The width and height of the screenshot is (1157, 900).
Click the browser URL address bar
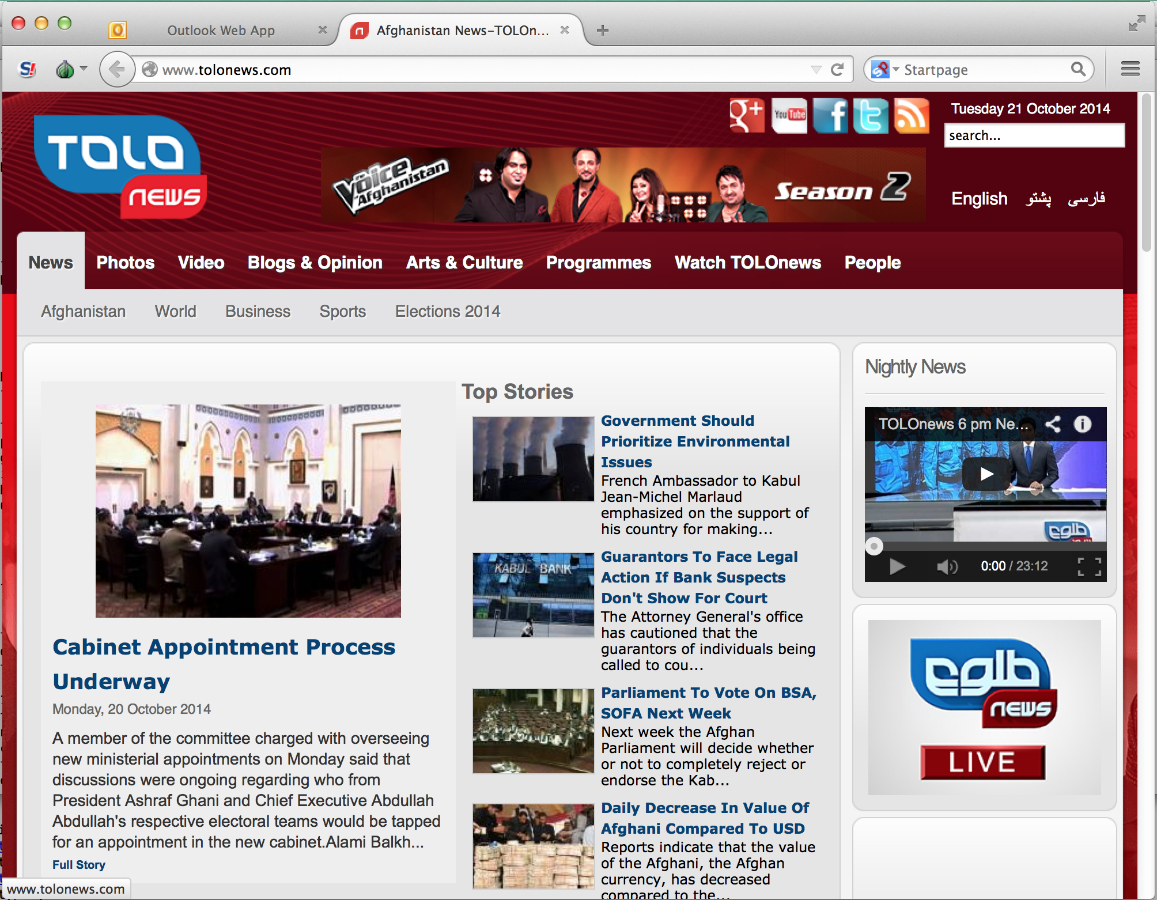[484, 70]
